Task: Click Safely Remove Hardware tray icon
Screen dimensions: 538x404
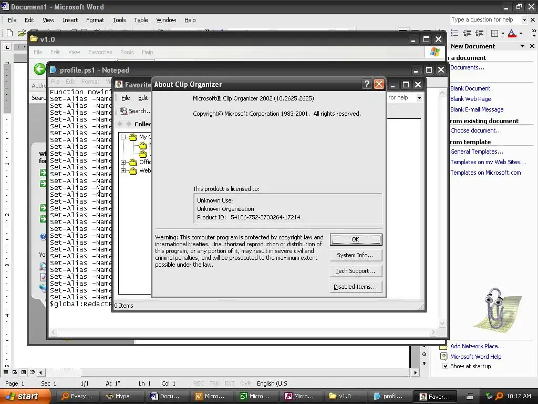Action: tap(489, 396)
